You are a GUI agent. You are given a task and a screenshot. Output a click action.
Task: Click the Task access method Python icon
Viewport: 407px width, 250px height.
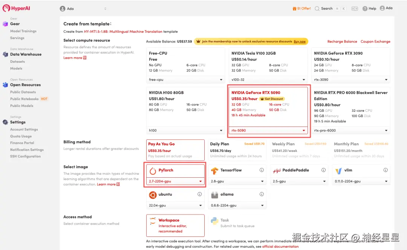pos(214,221)
